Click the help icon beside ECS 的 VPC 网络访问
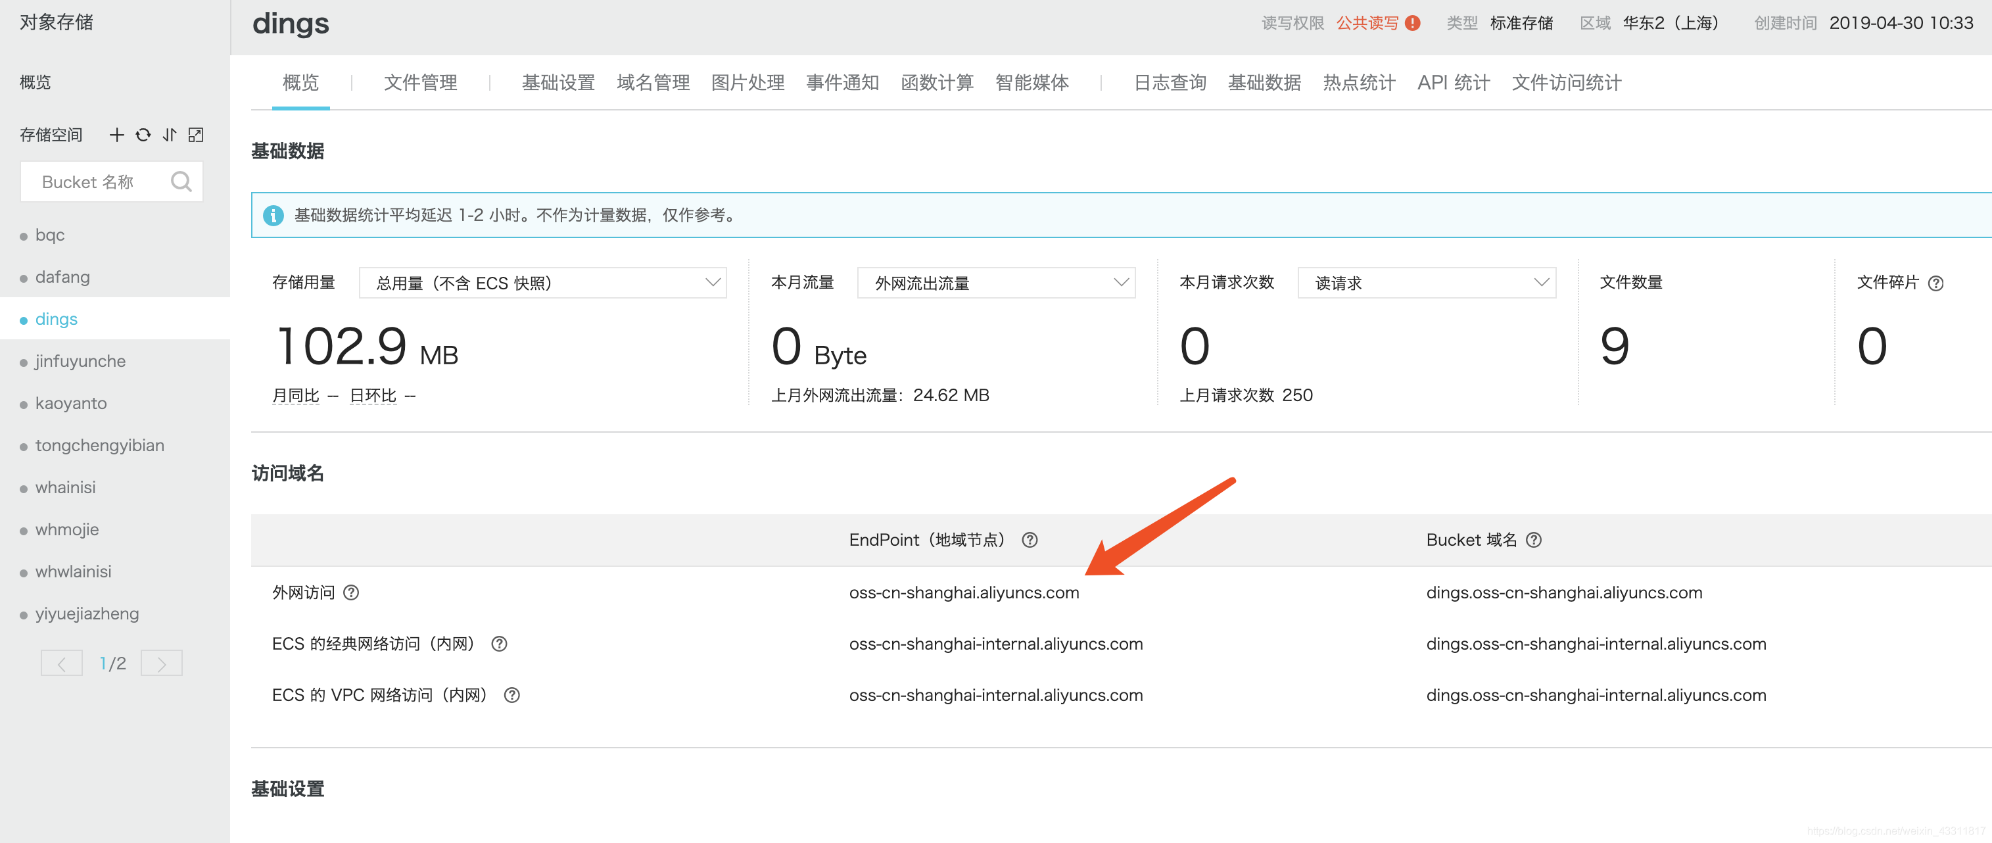 coord(512,695)
